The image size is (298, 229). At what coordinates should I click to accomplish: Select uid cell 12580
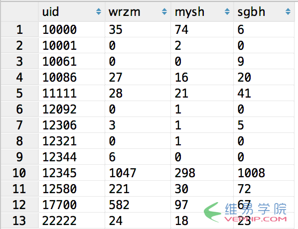tap(71, 189)
